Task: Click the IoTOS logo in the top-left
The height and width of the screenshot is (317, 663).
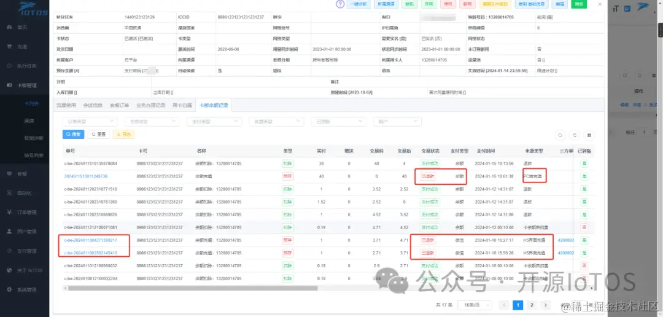Action: [33, 8]
